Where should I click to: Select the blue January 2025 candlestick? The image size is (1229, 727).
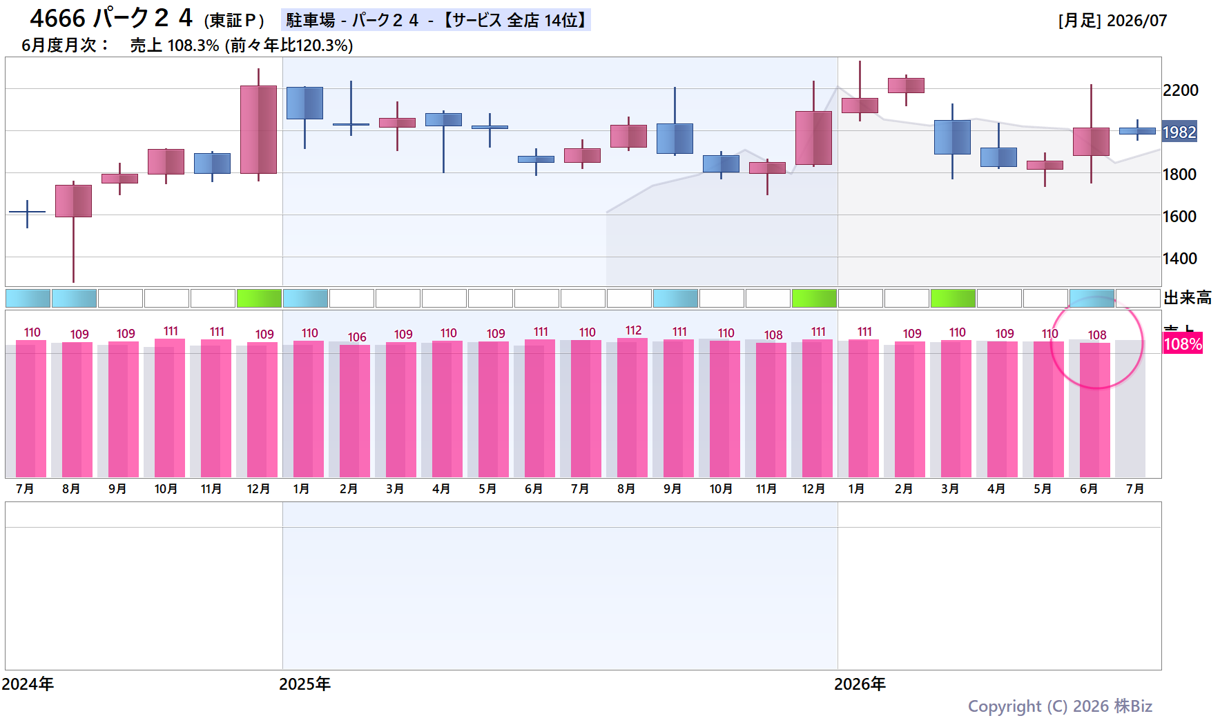coord(304,103)
